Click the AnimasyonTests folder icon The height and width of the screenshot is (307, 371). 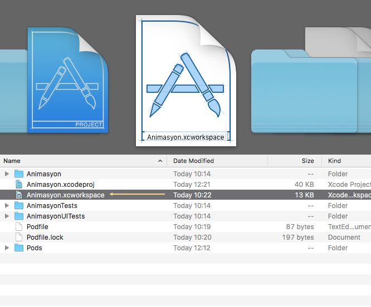tap(19, 205)
